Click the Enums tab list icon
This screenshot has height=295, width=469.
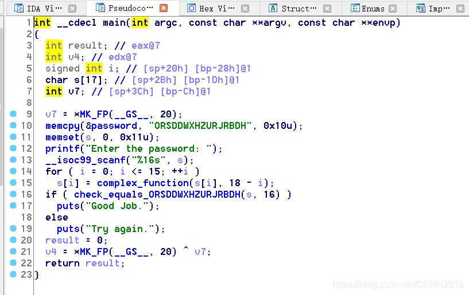click(355, 8)
